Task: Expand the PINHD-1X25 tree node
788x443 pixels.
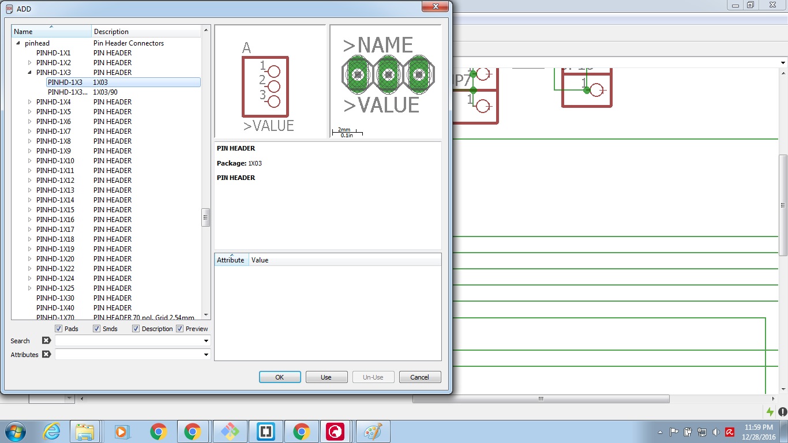Action: tap(30, 288)
